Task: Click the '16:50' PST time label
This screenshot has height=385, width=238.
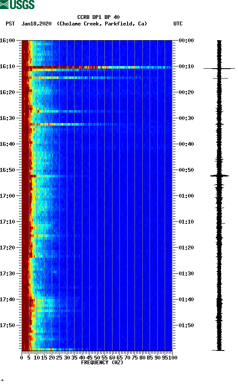Action: pyautogui.click(x=7, y=170)
